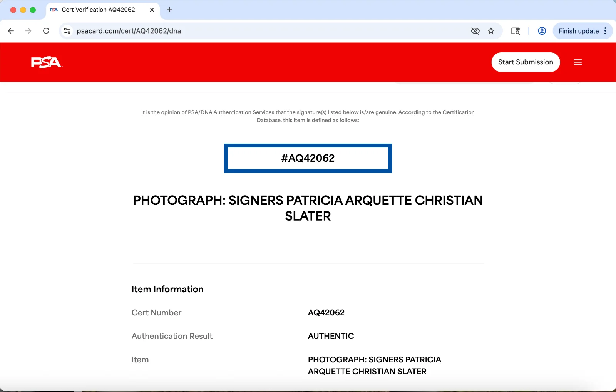Screen dimensions: 616x392
Task: Click the PSA logo in the header
Action: (x=46, y=62)
